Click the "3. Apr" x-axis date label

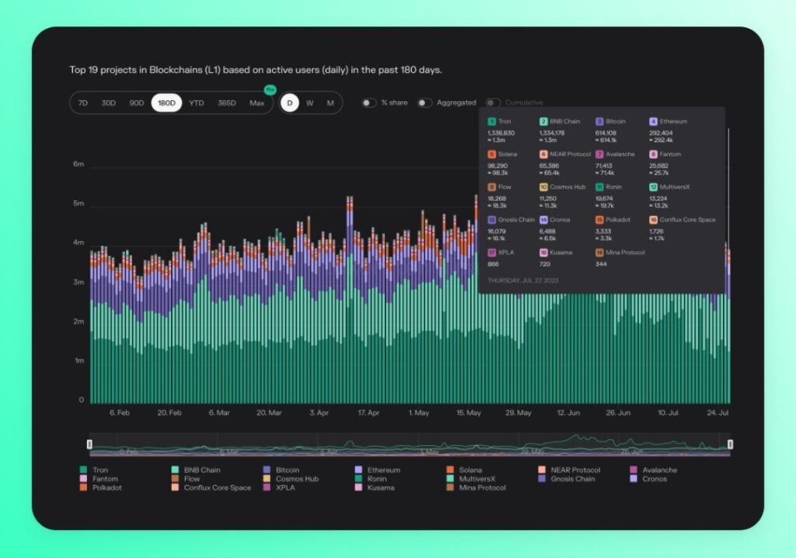click(x=319, y=413)
